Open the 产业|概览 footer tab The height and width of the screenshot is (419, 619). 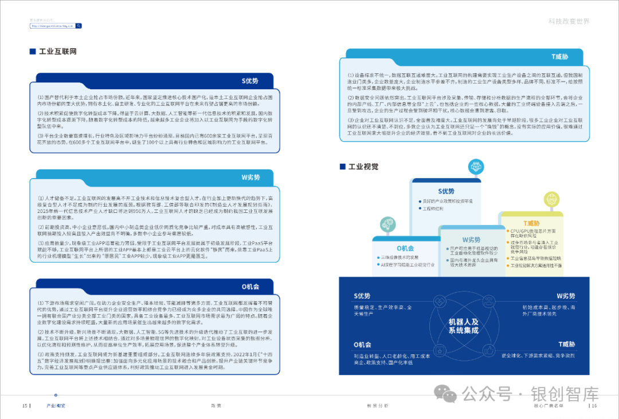click(56, 406)
